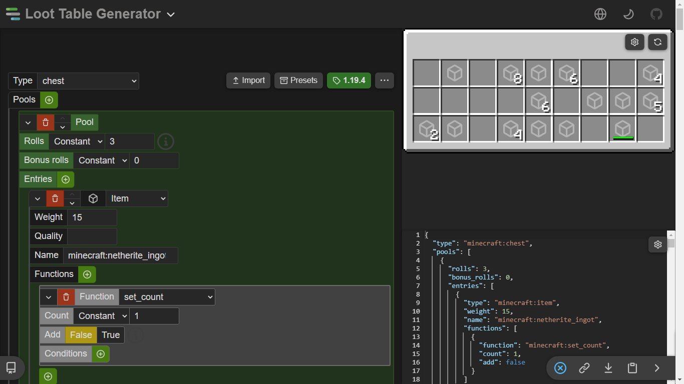Screen dimensions: 684x384
Task: Reroll the chest preview loot
Action: [x=657, y=42]
